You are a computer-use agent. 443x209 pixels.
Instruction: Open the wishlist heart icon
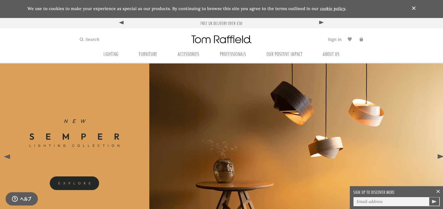point(350,39)
